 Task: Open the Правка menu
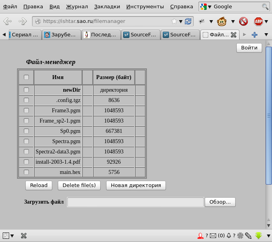click(x=33, y=7)
